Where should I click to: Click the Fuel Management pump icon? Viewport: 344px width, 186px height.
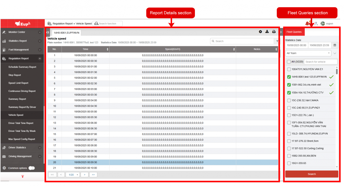coord(4,50)
